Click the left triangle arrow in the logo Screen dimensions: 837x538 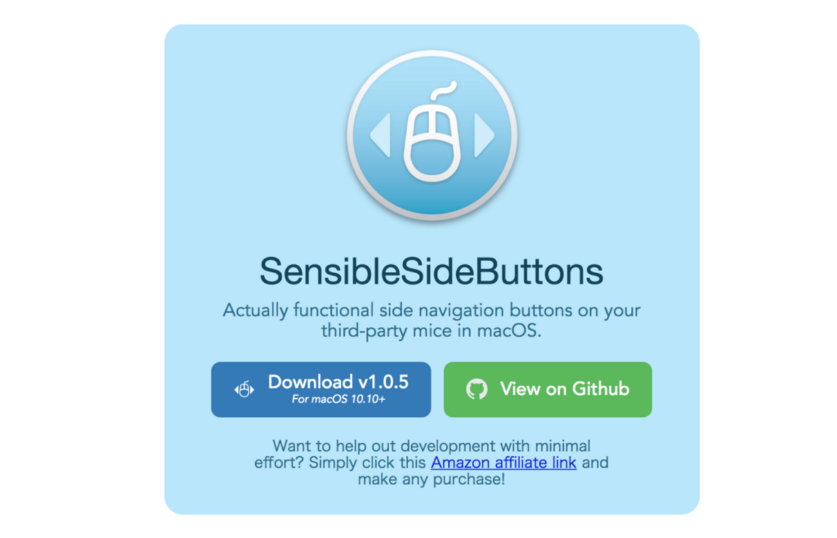pyautogui.click(x=381, y=135)
